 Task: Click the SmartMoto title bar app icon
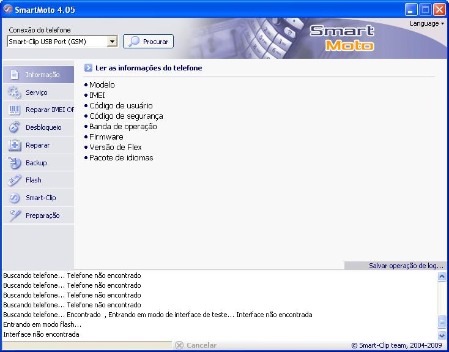pyautogui.click(x=7, y=9)
